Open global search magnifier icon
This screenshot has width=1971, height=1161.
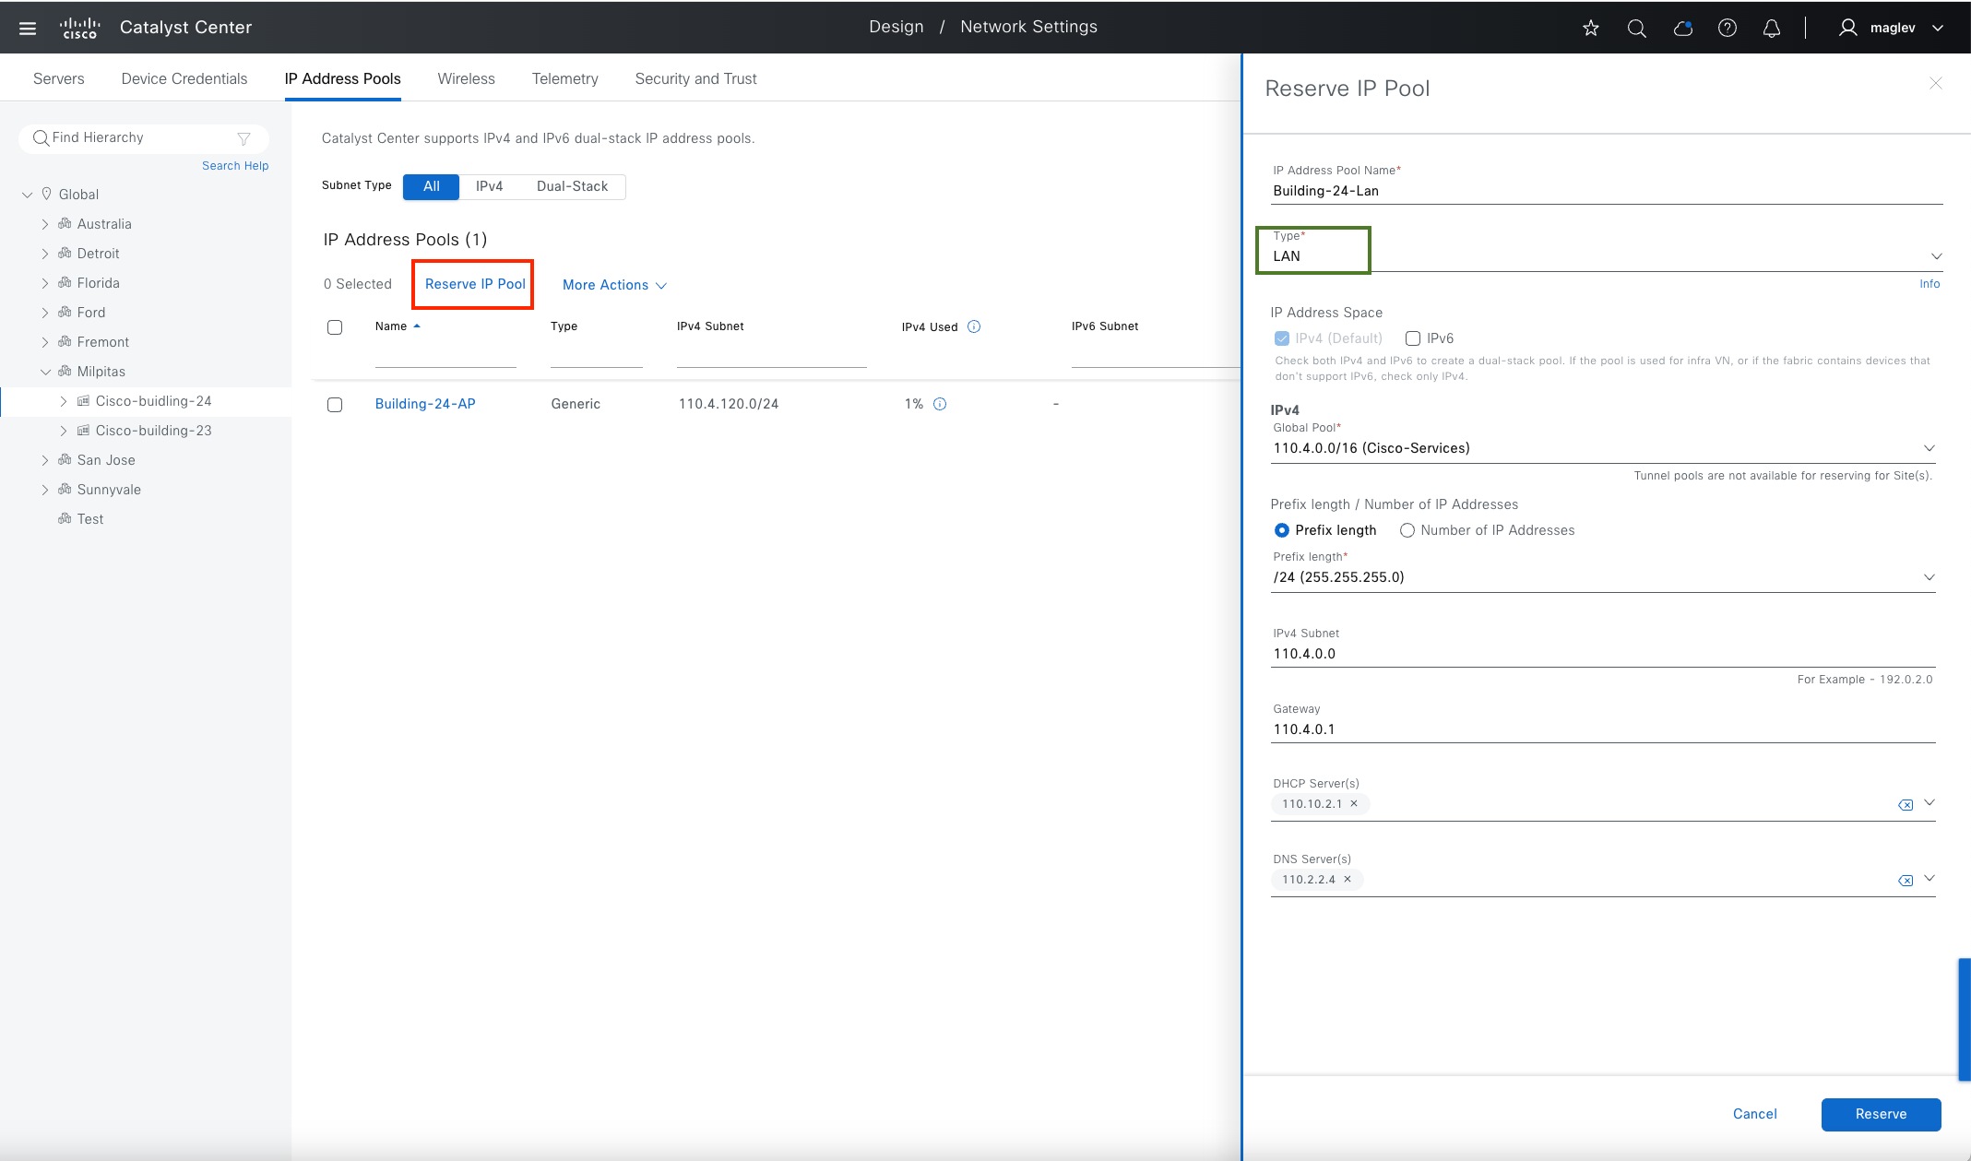[1637, 29]
